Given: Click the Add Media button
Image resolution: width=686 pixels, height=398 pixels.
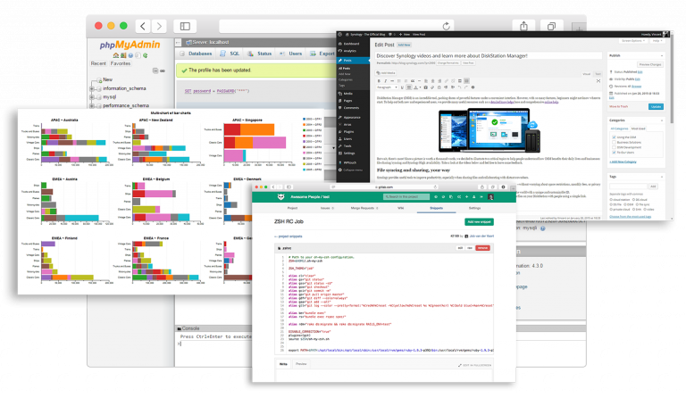Looking at the screenshot, I should point(386,73).
